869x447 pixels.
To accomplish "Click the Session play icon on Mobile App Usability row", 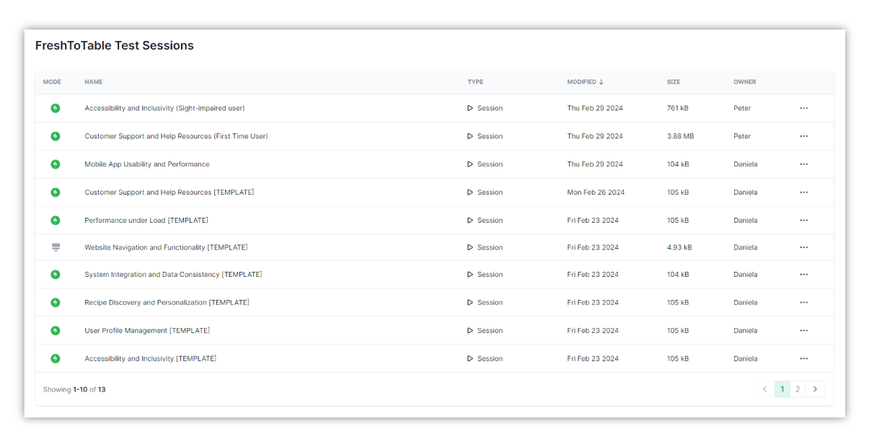I will [x=472, y=164].
